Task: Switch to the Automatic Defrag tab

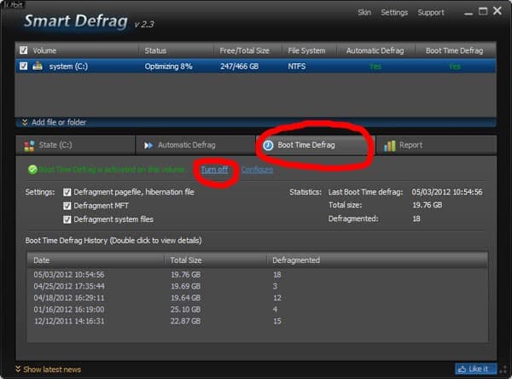Action: point(195,145)
